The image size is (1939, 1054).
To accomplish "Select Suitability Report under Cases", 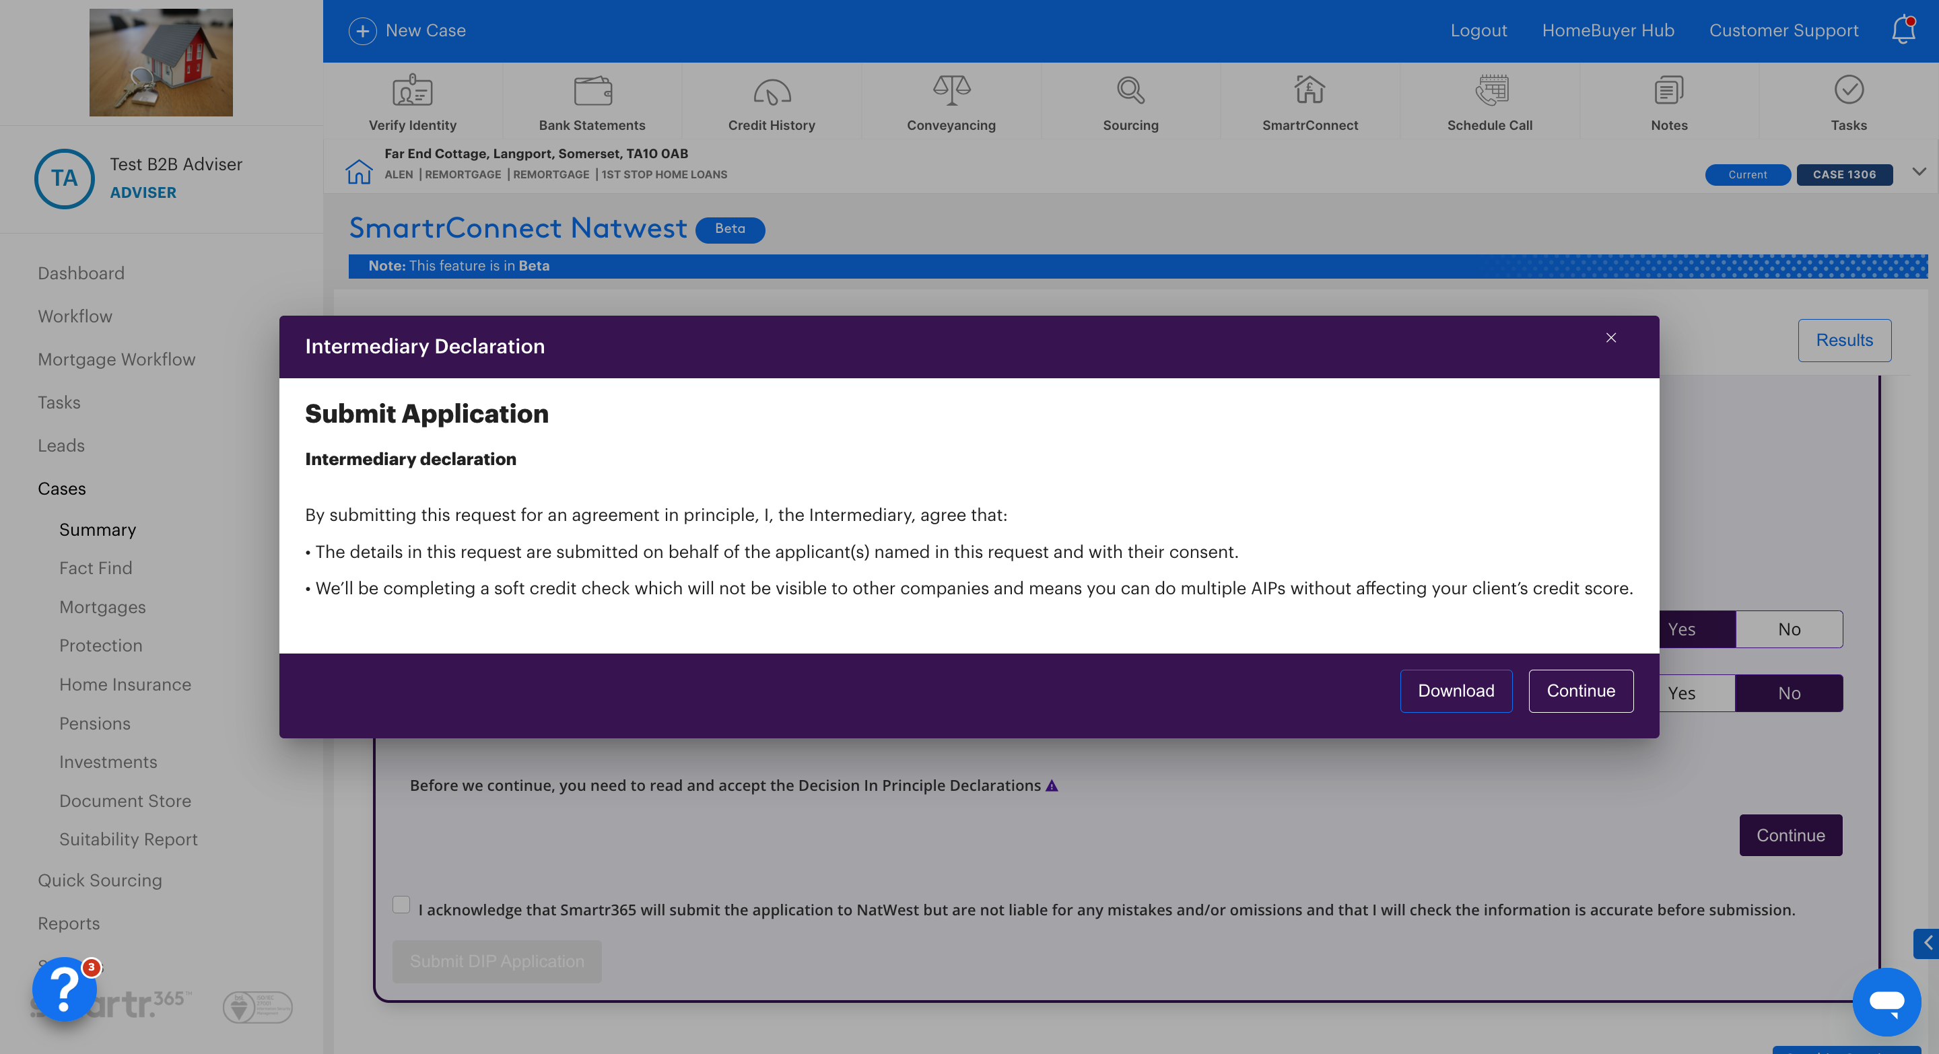I will (x=129, y=839).
